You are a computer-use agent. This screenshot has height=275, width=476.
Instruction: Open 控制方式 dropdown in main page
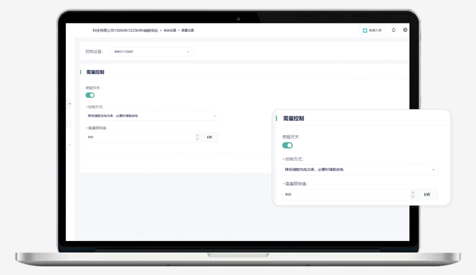coord(152,116)
